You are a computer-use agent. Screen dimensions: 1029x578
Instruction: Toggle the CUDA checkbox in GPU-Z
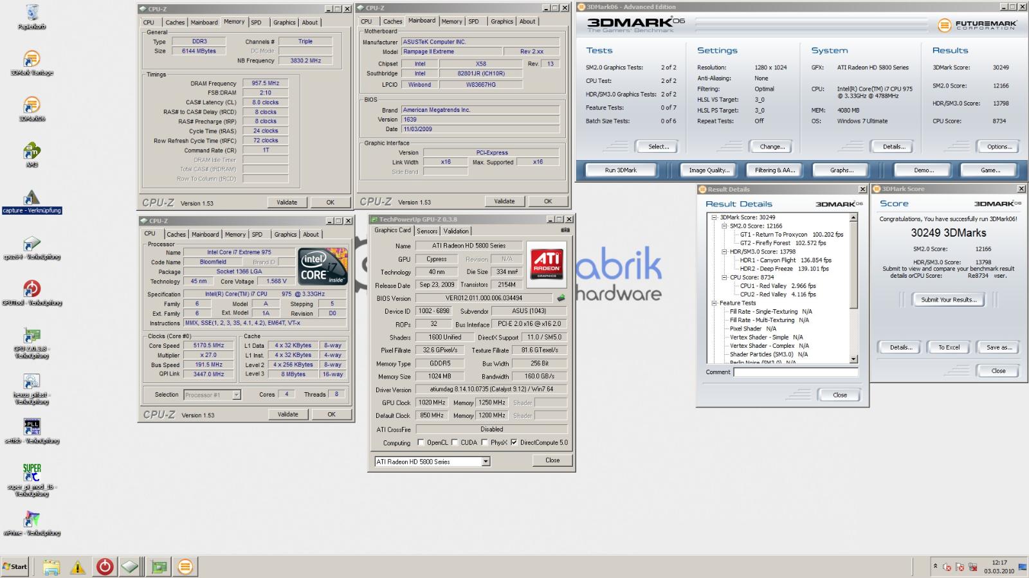point(455,442)
